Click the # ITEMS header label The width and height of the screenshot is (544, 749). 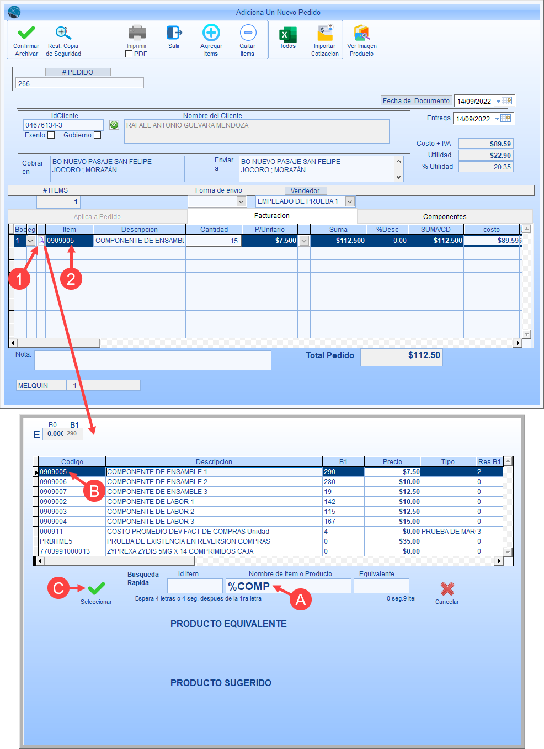[55, 190]
